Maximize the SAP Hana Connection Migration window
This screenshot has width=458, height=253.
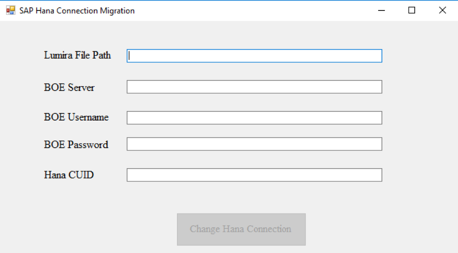coord(412,10)
